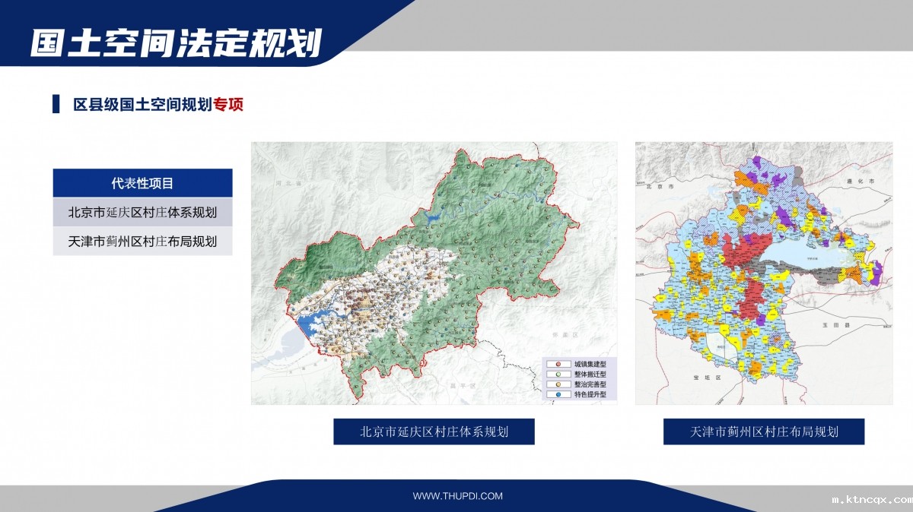Click the caption button below the Yanqing map
Screen dimensions: 913x512
click(434, 431)
